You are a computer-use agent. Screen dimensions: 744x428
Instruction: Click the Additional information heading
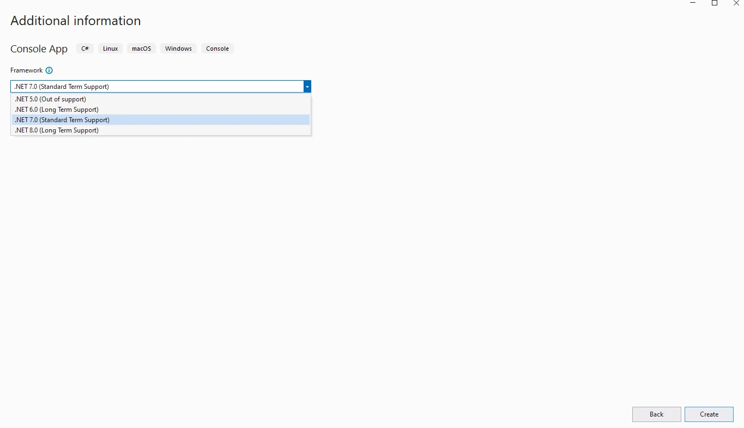(76, 21)
